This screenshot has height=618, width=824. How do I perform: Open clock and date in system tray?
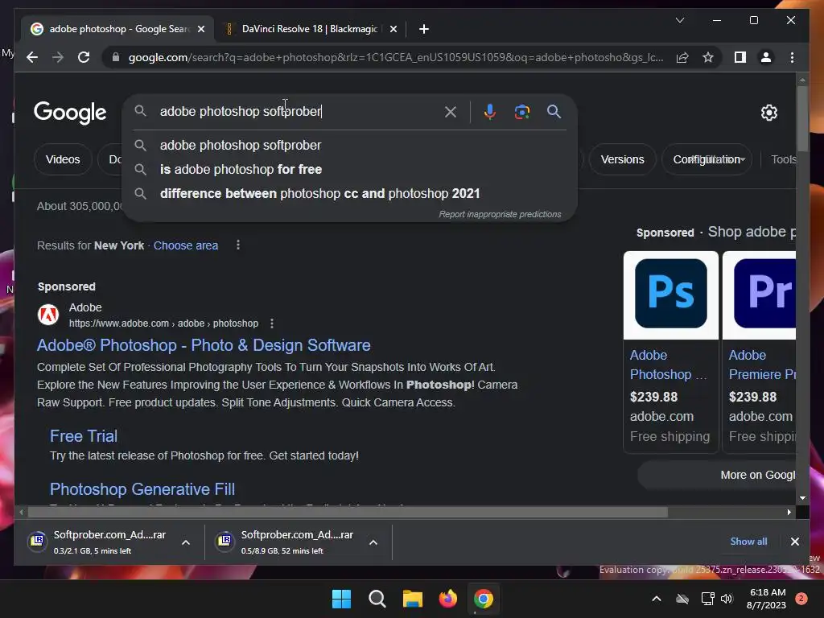pyautogui.click(x=767, y=599)
